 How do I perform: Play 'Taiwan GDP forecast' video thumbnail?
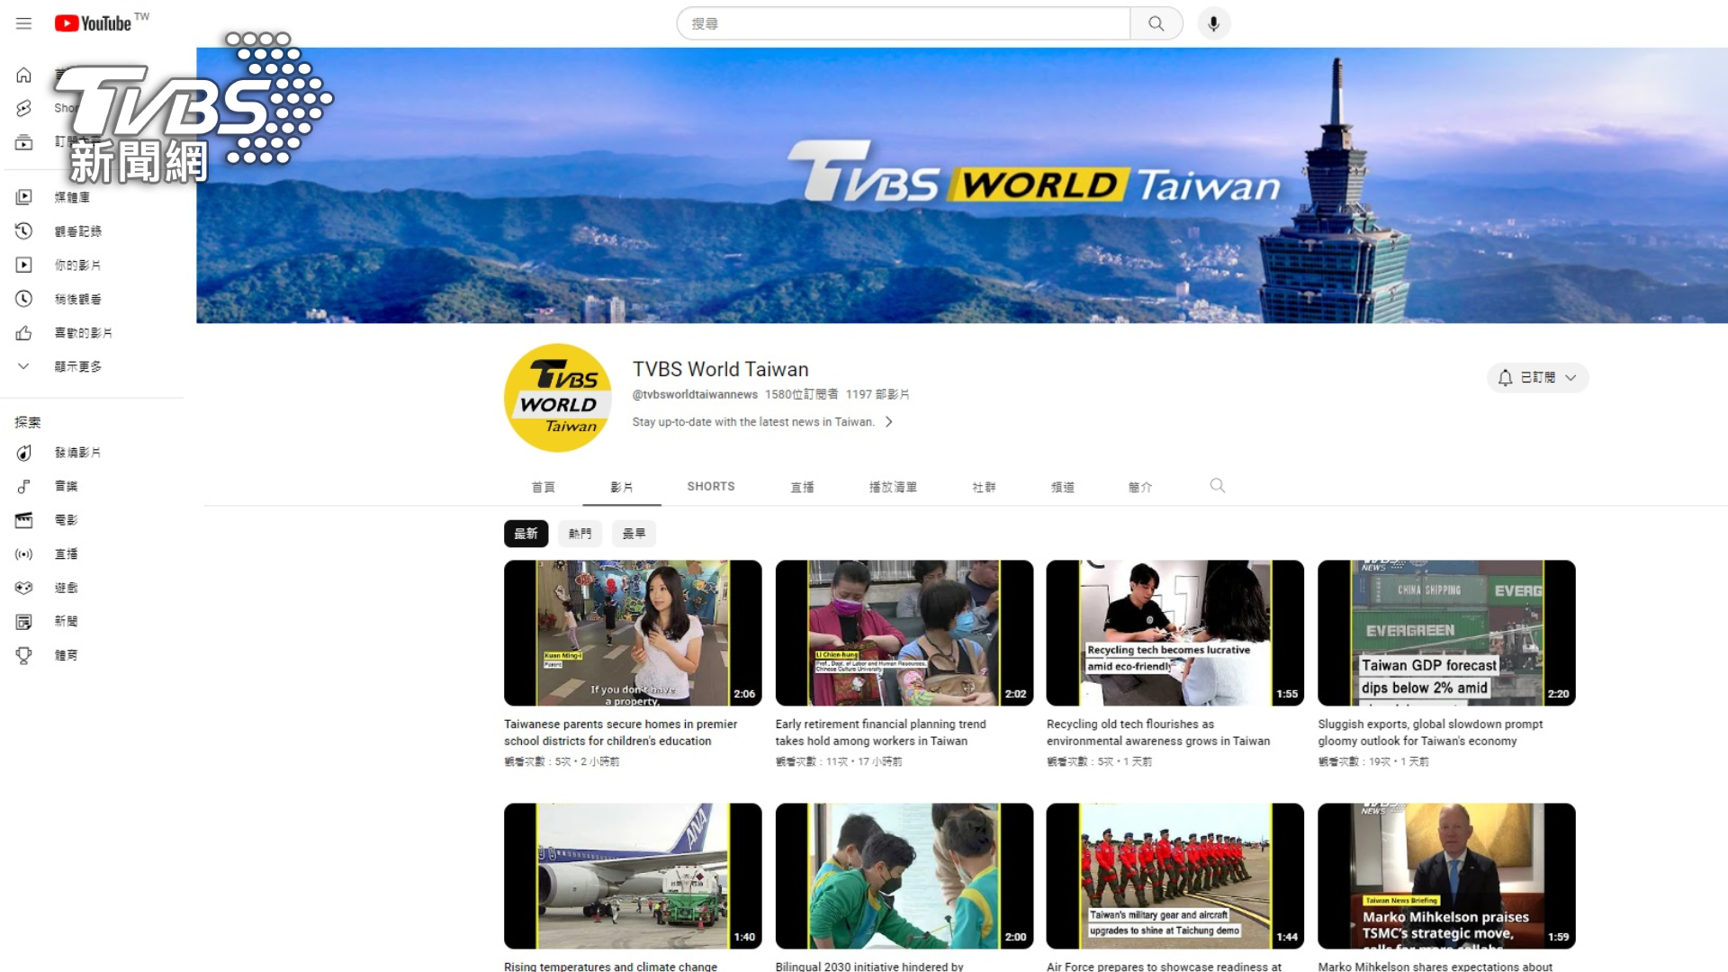point(1447,633)
